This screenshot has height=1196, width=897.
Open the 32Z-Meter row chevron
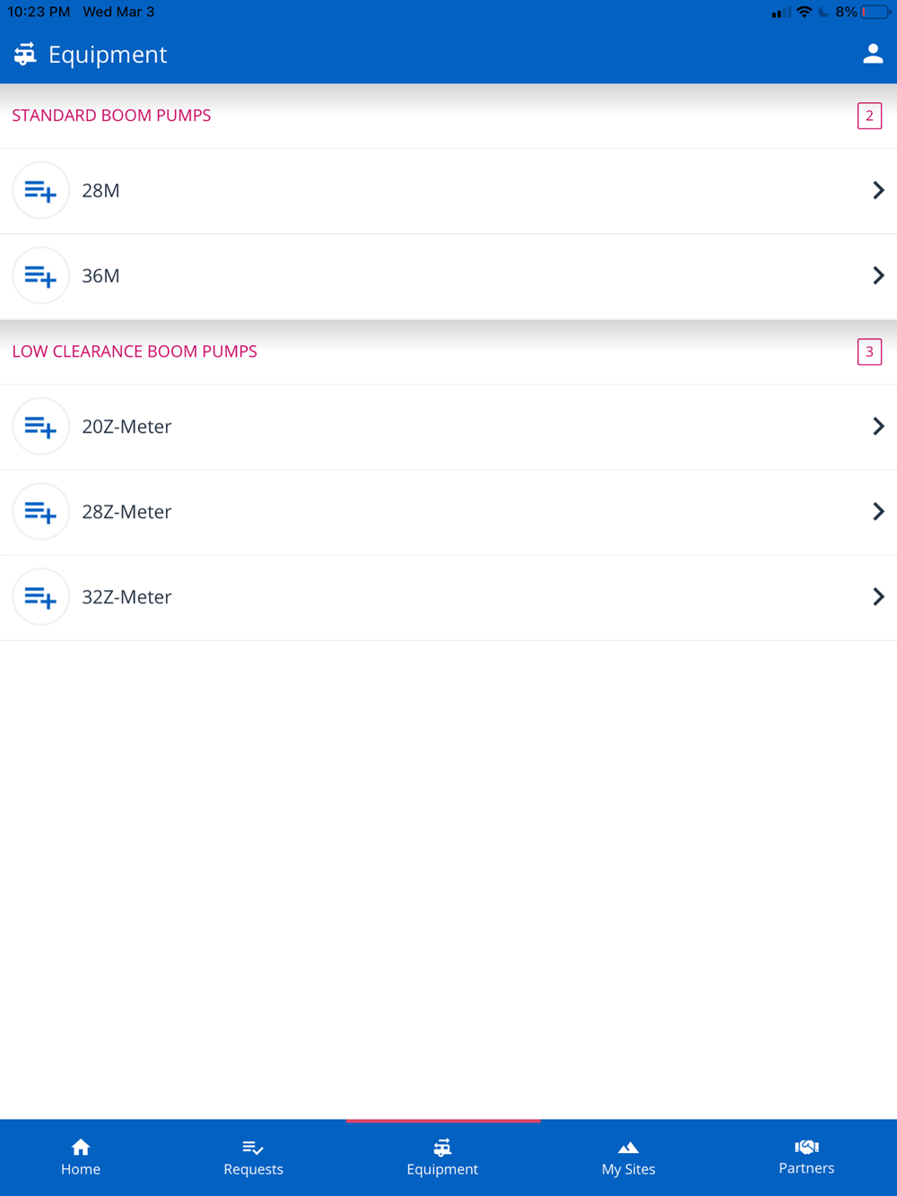pos(878,596)
